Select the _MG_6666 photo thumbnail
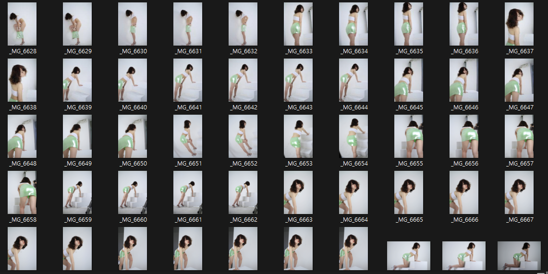This screenshot has height=274, width=548. click(464, 193)
